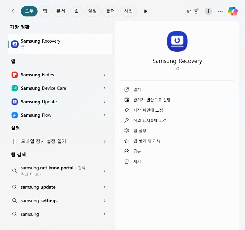
Task: Click the Samsung Flow app icon
Action: point(15,115)
